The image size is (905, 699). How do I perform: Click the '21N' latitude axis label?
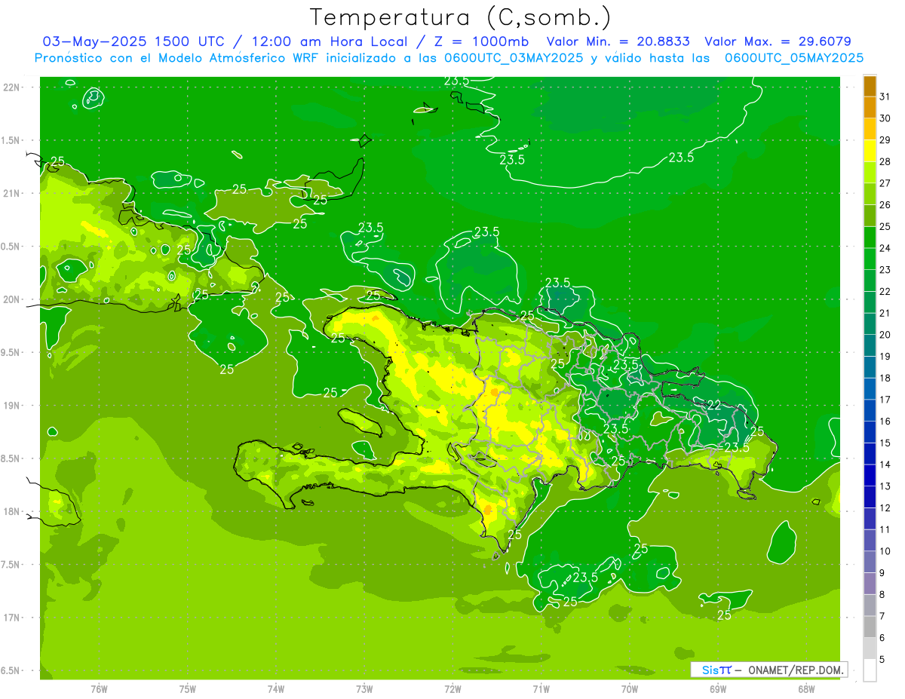tap(11, 194)
